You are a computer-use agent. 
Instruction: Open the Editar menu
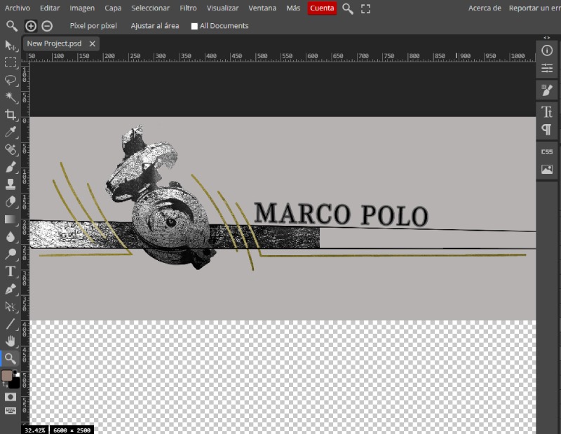tap(50, 8)
